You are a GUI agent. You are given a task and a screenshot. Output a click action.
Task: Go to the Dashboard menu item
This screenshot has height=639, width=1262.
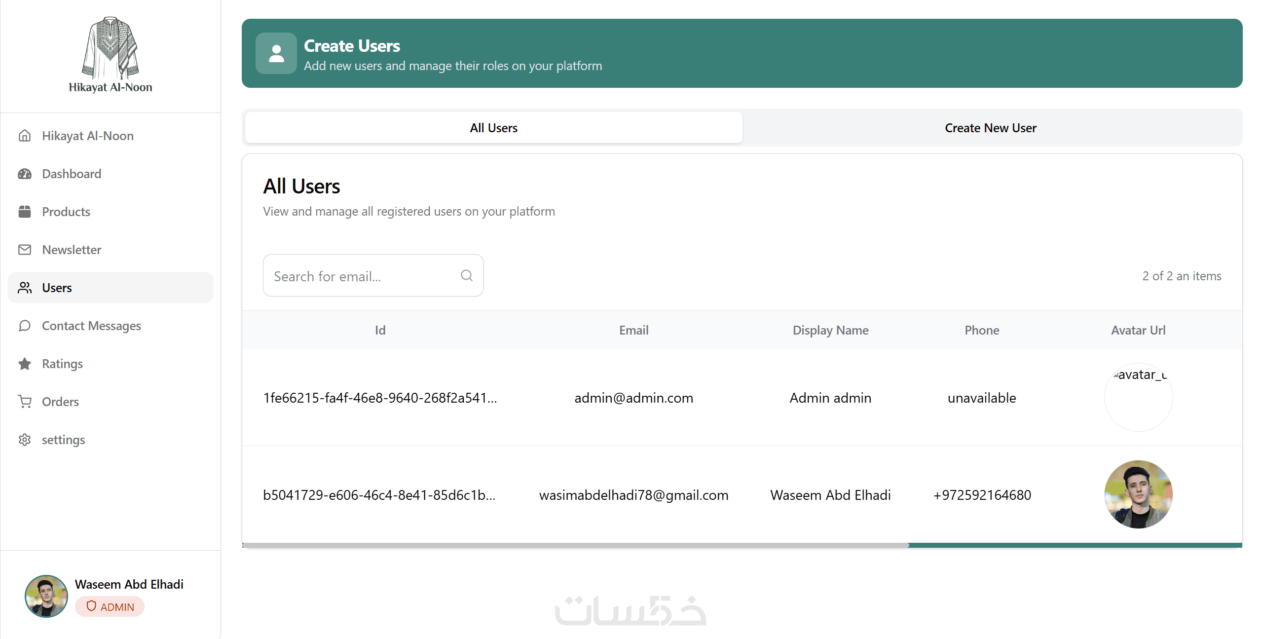point(72,174)
